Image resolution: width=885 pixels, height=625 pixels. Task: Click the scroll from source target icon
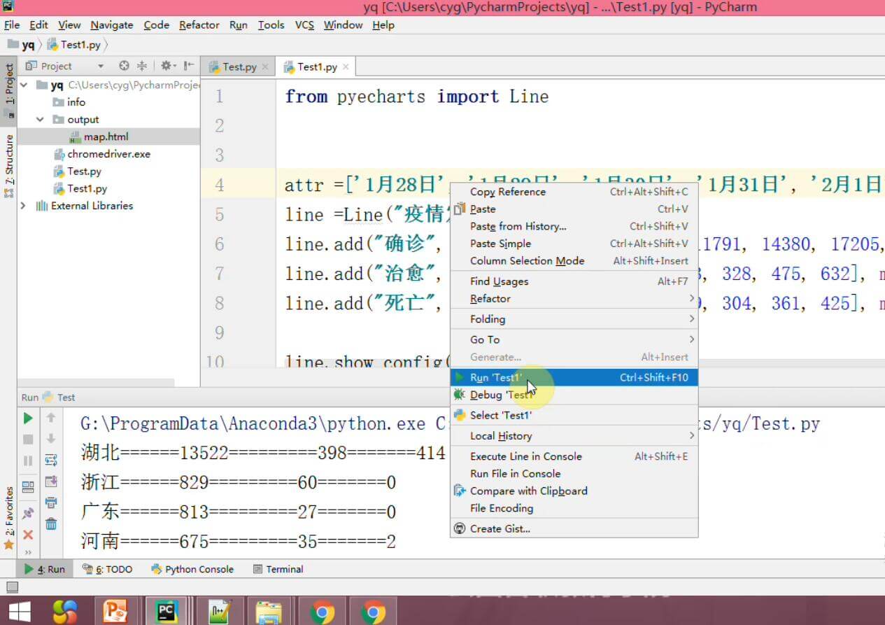pyautogui.click(x=124, y=66)
